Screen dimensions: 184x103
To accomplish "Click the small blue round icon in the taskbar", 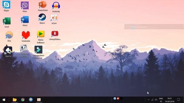I will (x=115, y=98).
